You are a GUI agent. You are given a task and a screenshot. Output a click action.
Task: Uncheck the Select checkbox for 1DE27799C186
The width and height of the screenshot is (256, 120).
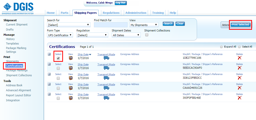click(x=58, y=58)
